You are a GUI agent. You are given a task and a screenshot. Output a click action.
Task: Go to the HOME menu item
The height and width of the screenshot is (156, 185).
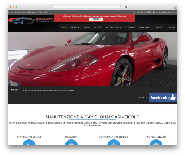[64, 27]
